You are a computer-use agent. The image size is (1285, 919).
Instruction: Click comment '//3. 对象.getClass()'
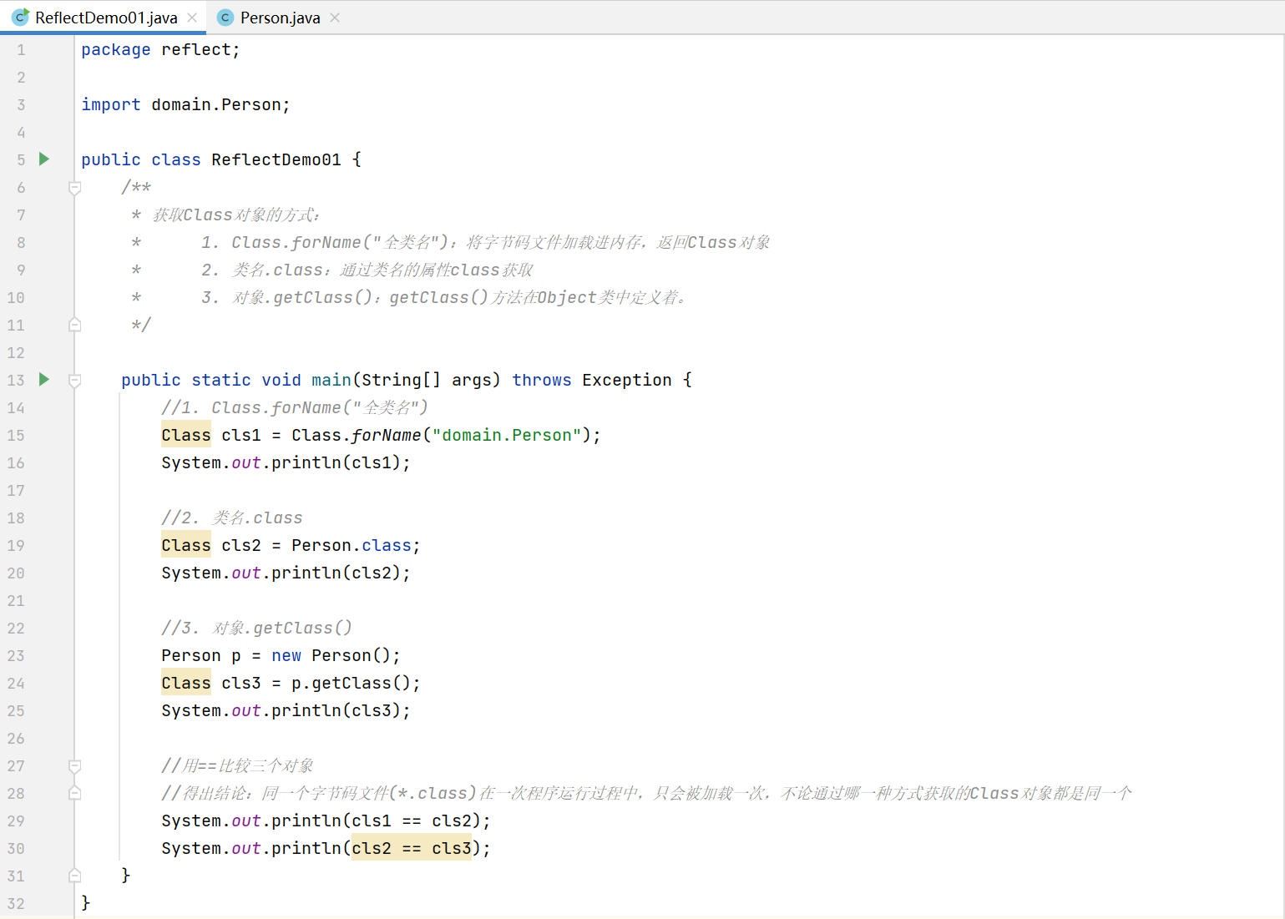[257, 629]
